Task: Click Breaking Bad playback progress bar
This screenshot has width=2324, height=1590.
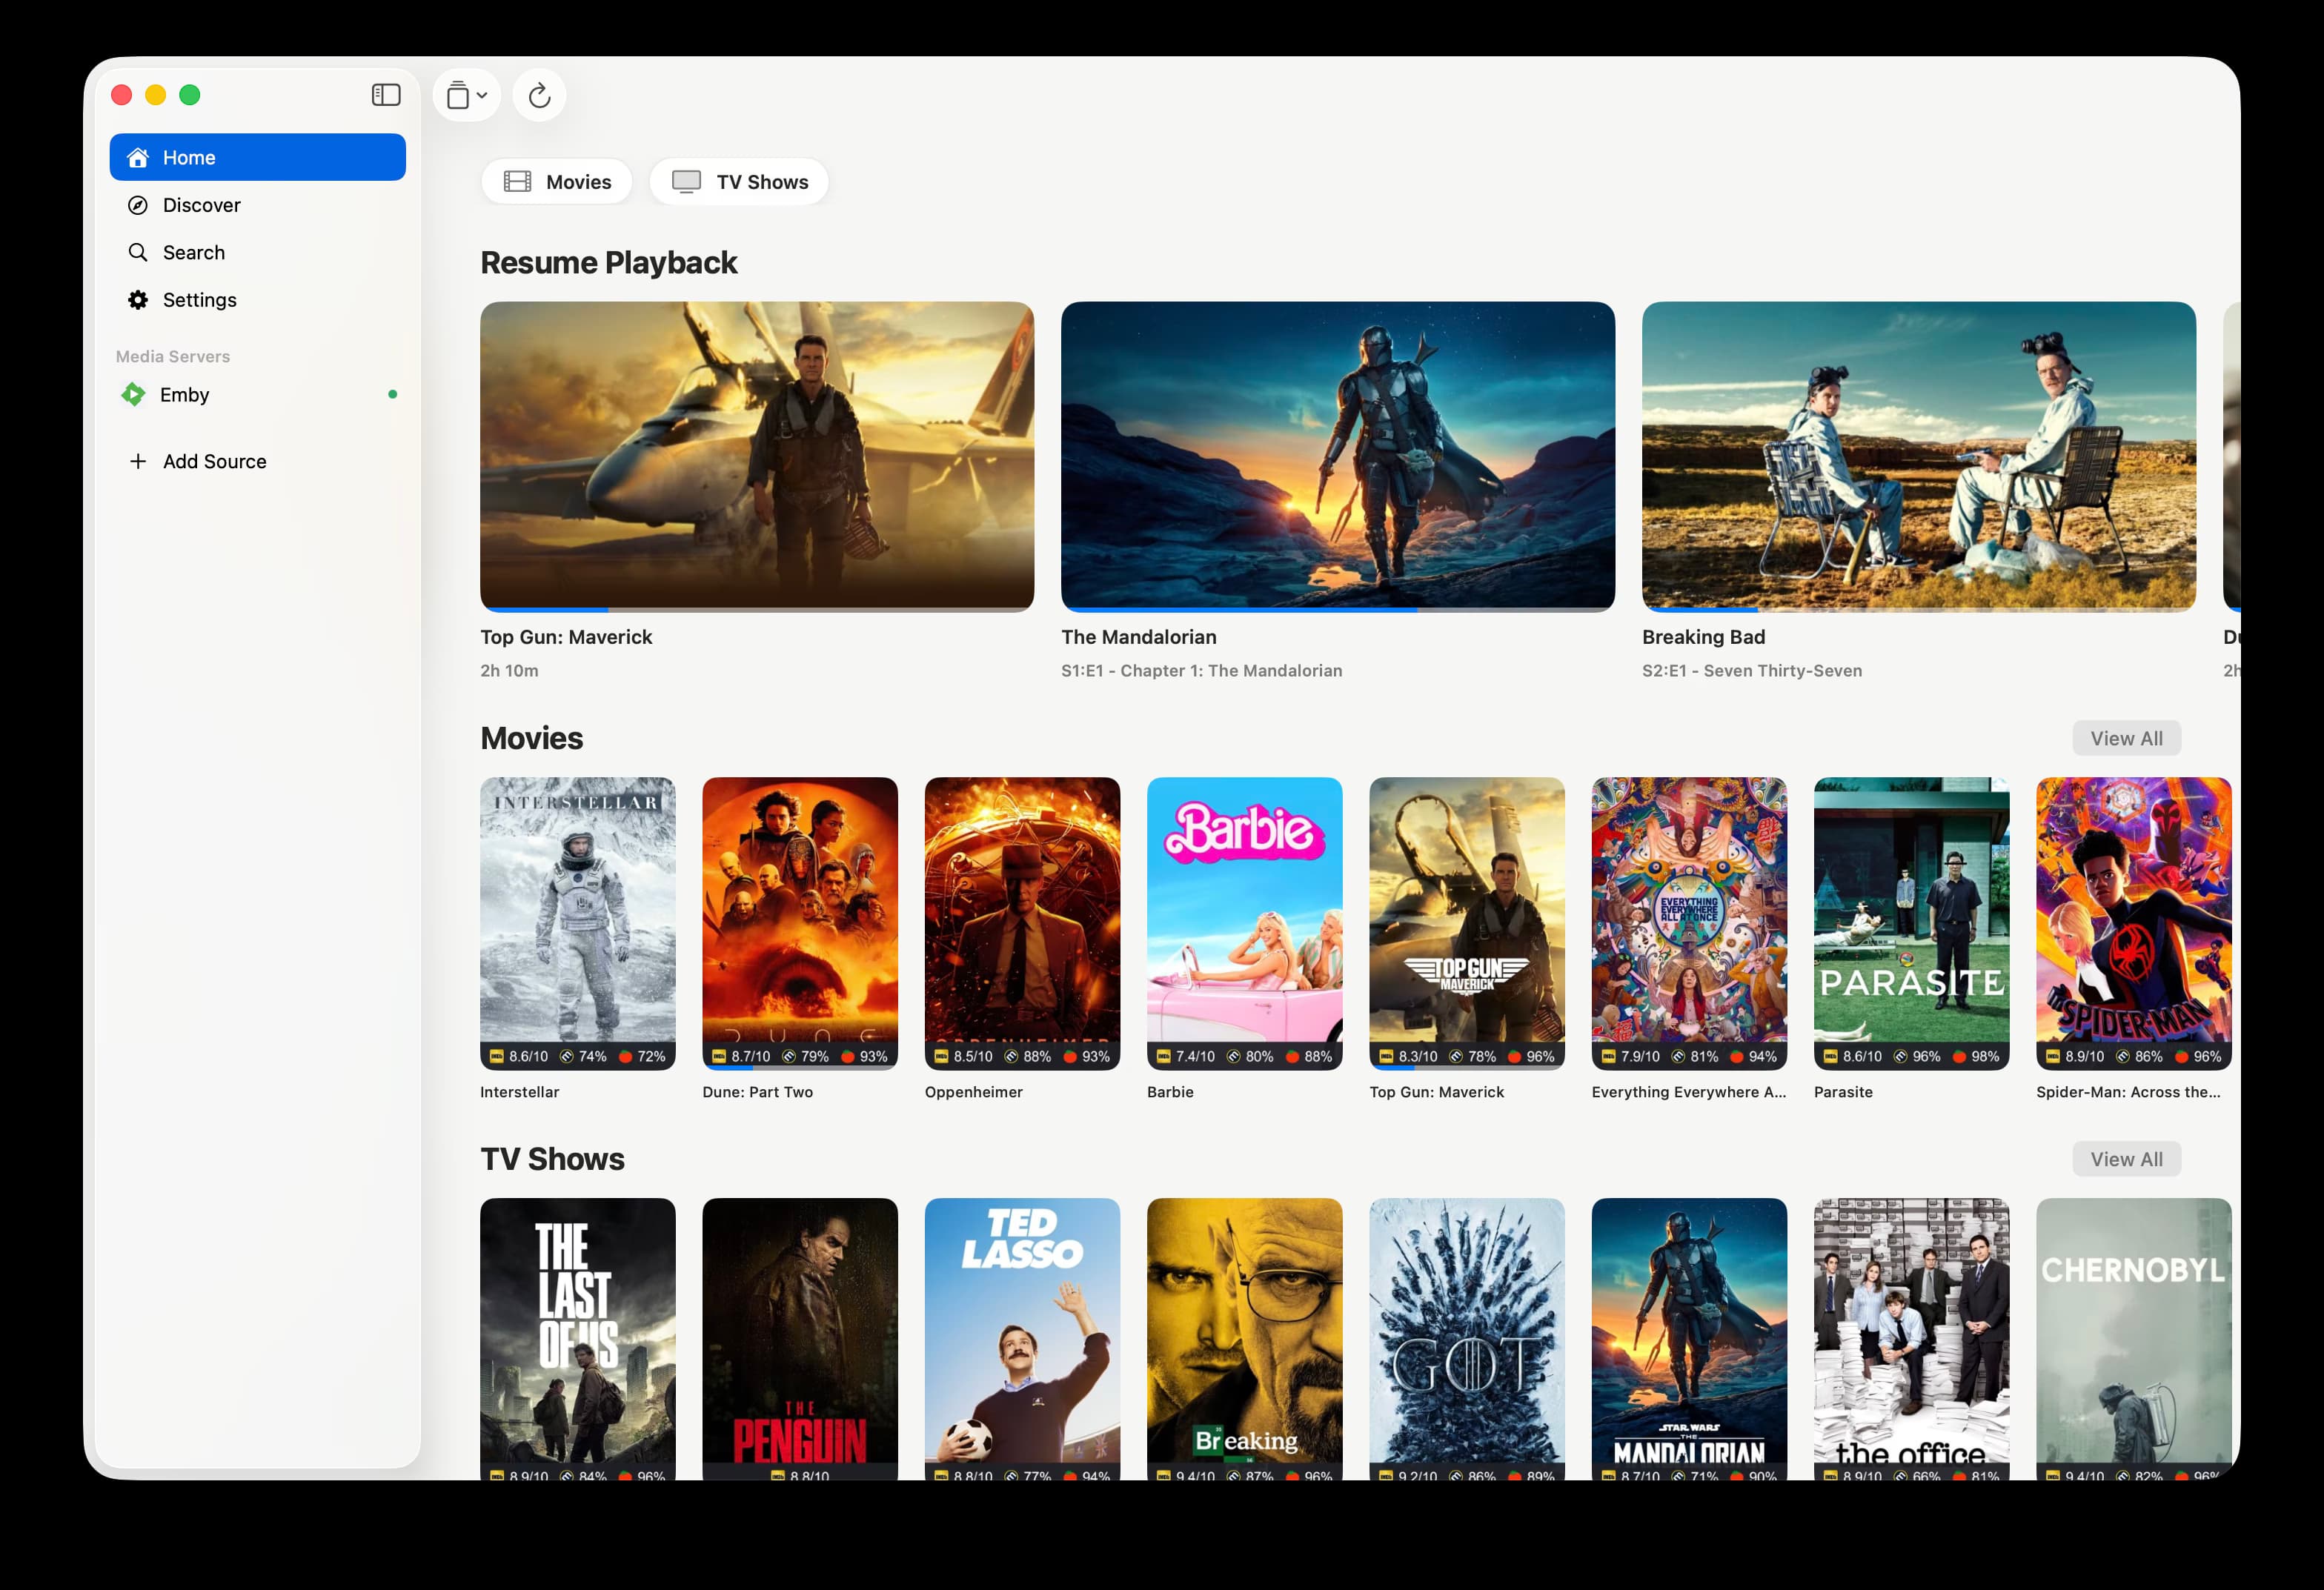Action: click(x=1919, y=608)
